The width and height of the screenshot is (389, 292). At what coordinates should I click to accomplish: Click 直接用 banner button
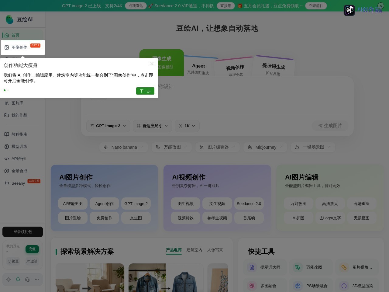226,6
